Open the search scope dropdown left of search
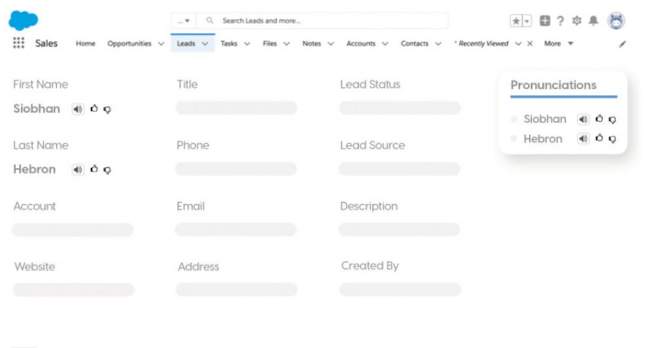The width and height of the screenshot is (647, 348). click(184, 21)
